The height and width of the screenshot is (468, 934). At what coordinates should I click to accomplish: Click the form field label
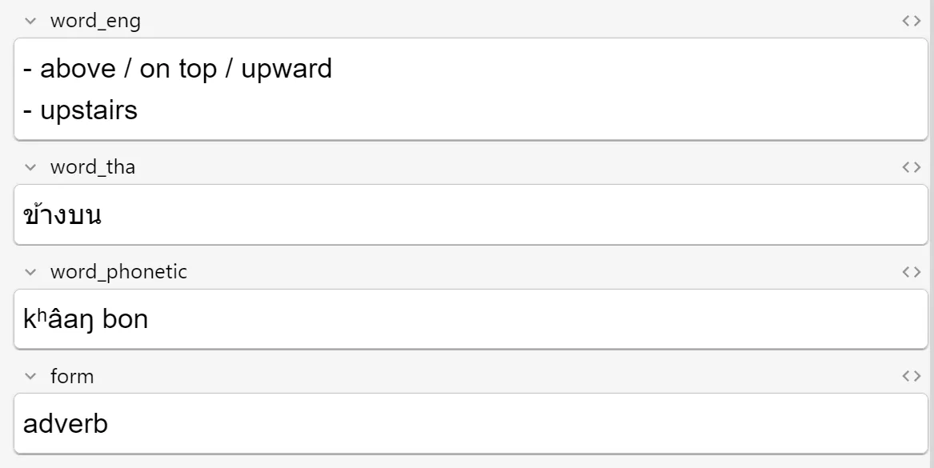pos(72,376)
